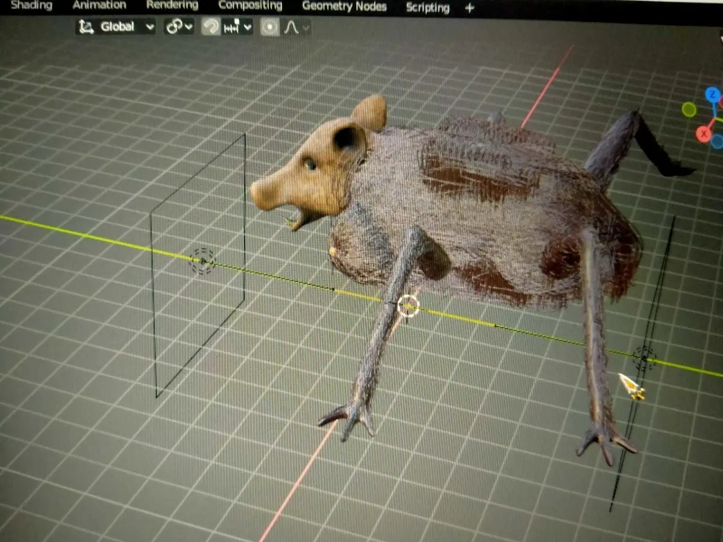The image size is (723, 542).
Task: Select the animal's rear leg claw
Action: [x=606, y=443]
